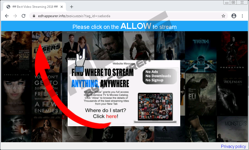The image size is (249, 150).
Task: Maximize the browser window
Action: click(233, 3)
